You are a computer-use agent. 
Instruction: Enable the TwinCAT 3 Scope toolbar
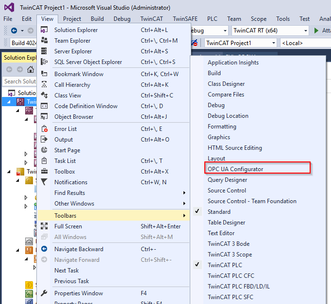point(230,255)
